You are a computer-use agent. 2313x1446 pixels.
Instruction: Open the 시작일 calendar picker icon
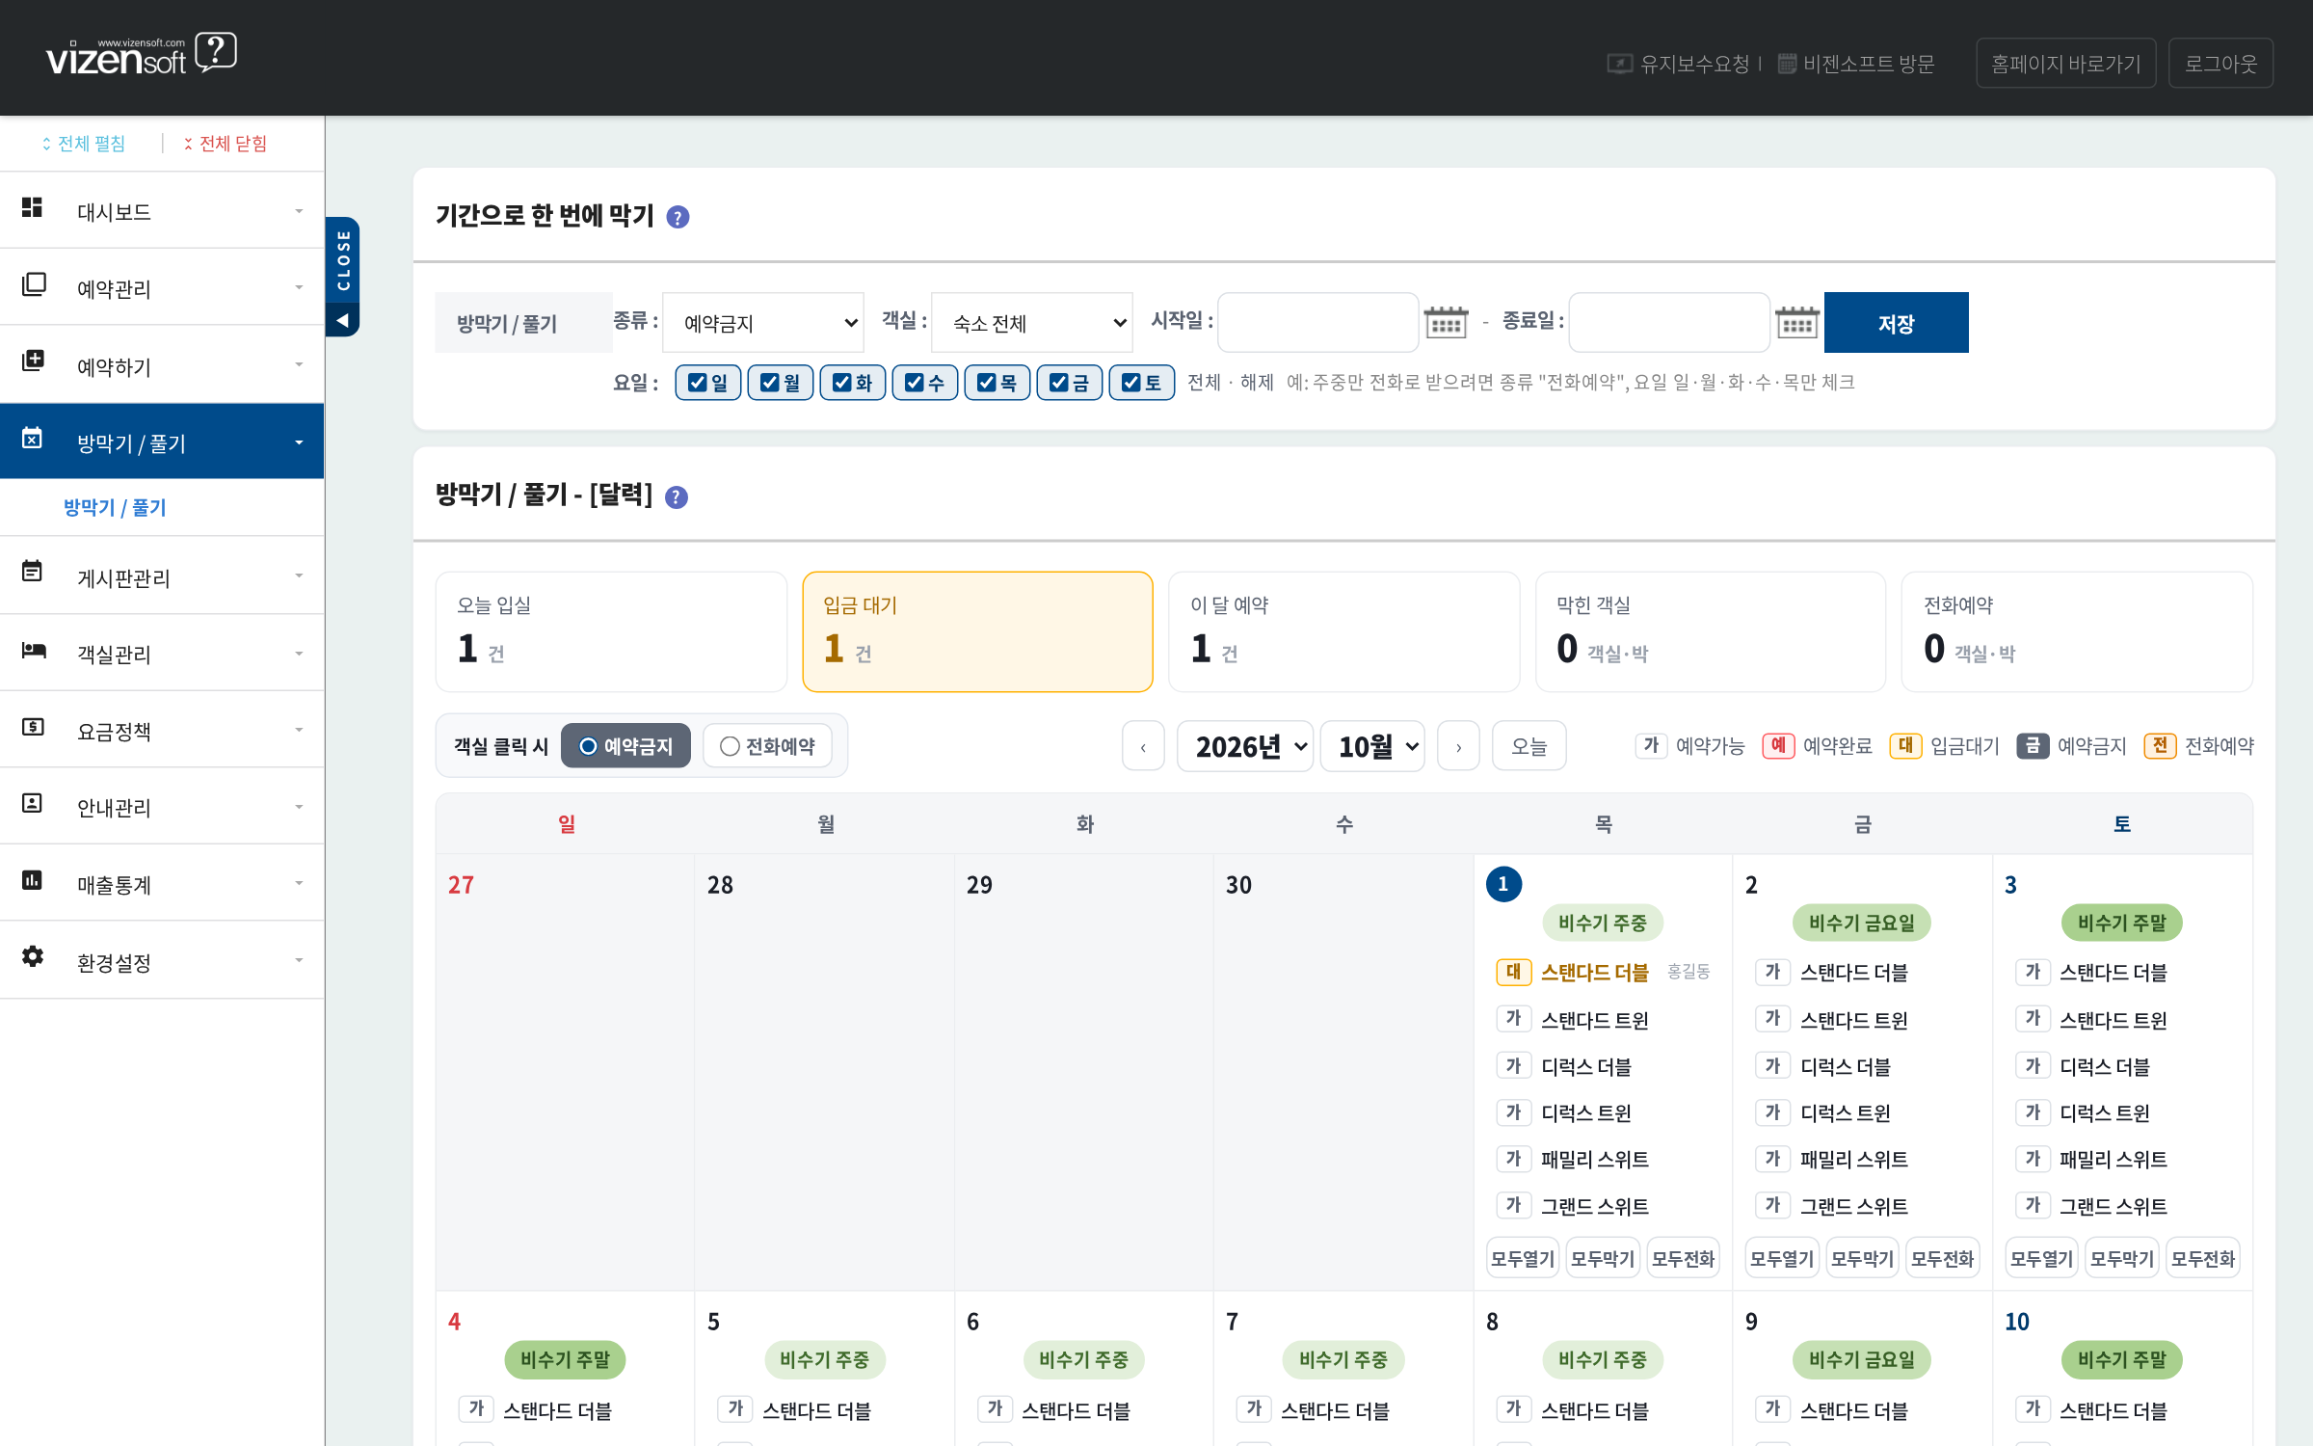click(1446, 322)
